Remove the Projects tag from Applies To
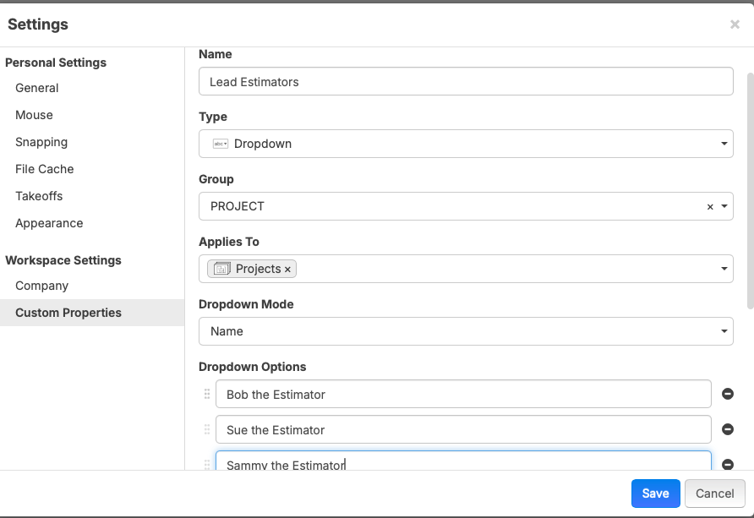 (287, 269)
